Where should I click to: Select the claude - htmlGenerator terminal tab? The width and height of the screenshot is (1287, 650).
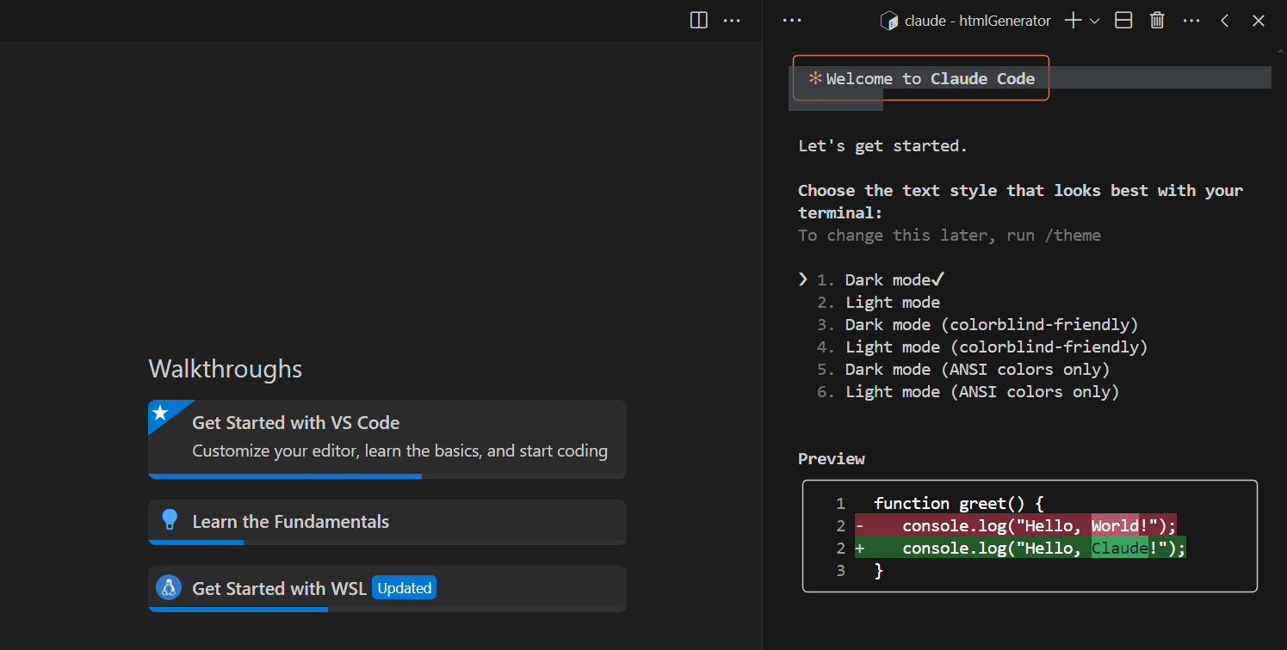965,21
